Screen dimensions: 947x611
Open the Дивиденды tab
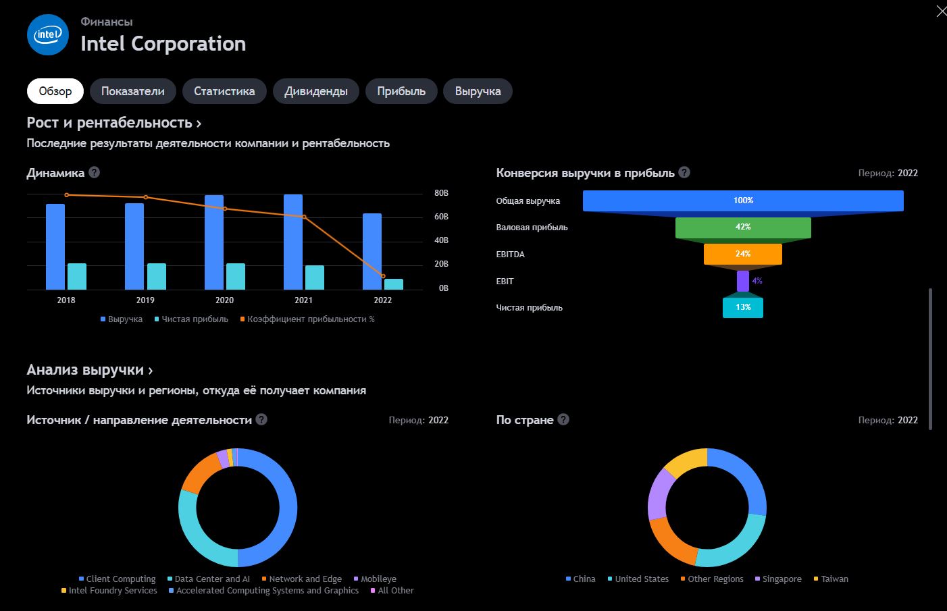[x=316, y=91]
